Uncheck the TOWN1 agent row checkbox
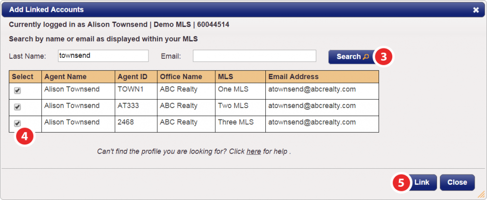 click(x=18, y=91)
